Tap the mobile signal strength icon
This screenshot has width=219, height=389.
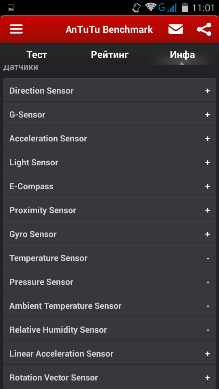click(x=172, y=7)
